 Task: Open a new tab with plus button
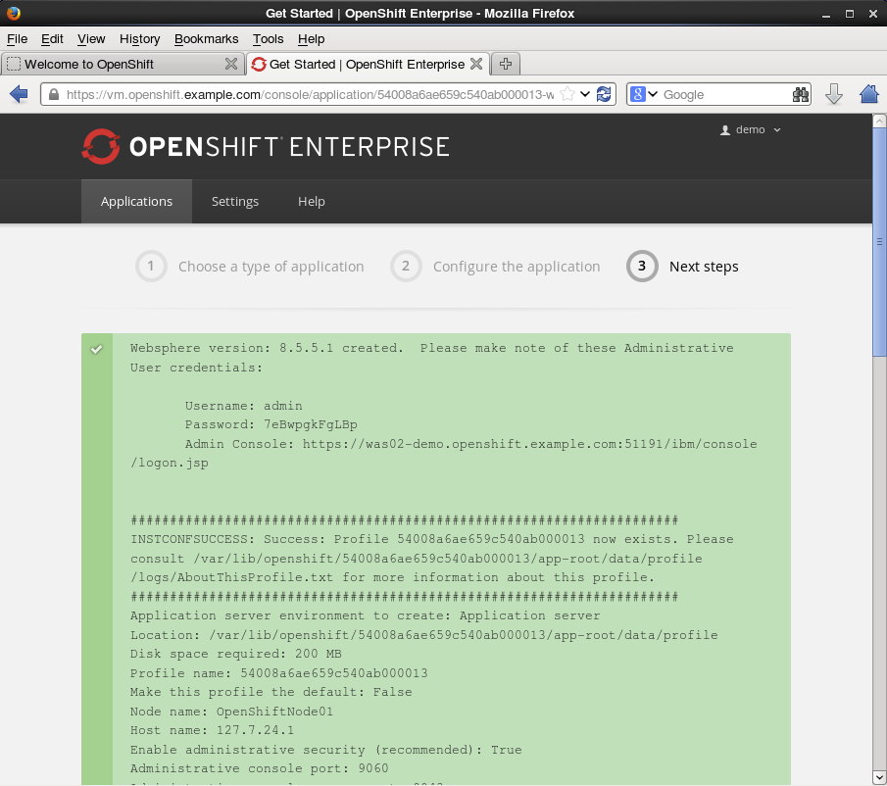pos(506,64)
